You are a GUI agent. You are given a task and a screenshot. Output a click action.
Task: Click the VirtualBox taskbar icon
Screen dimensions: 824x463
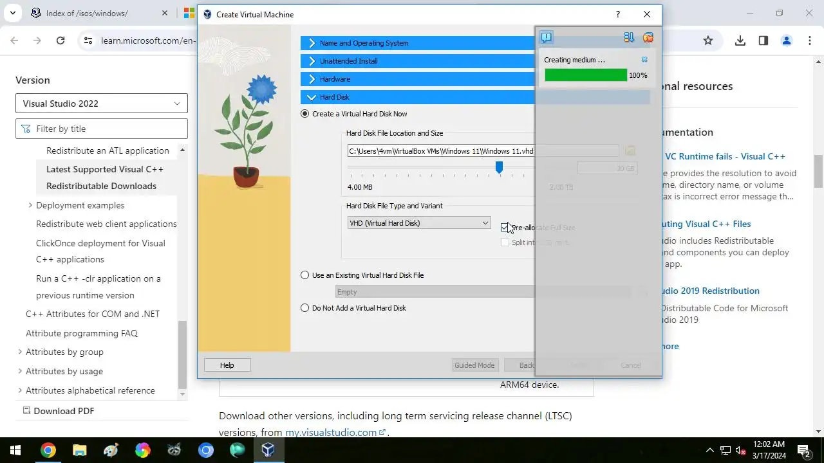(268, 450)
